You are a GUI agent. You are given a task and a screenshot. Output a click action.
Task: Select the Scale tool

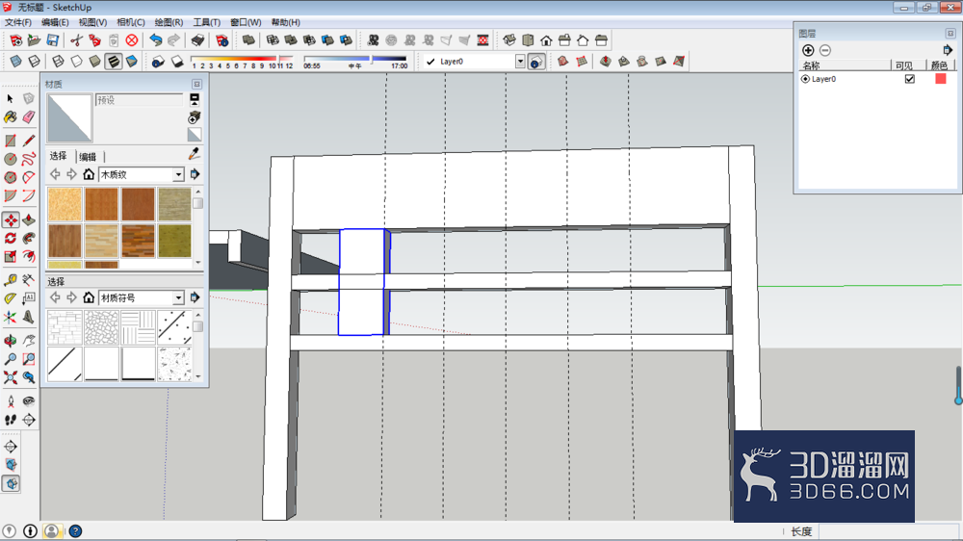[10, 256]
